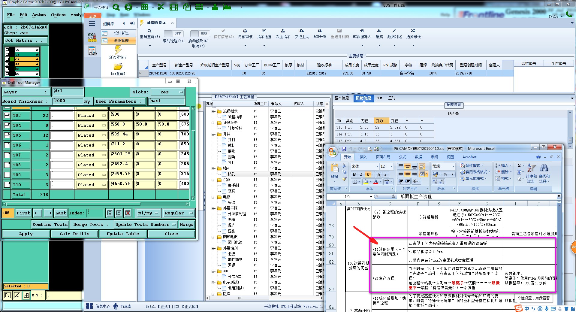Click the 新流程指示 lightning icon in the component library
The height and width of the screenshot is (312, 576).
118,50
